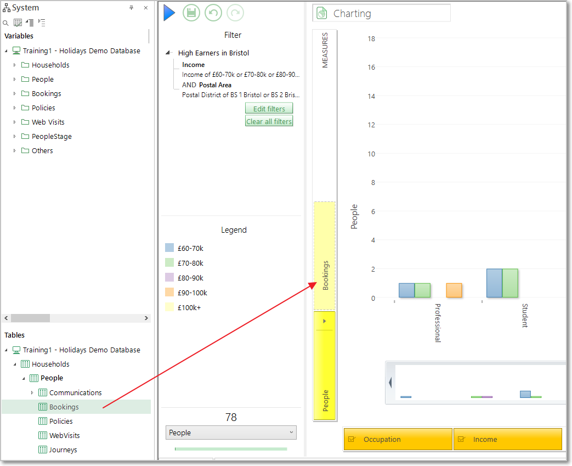
Task: Click the Income dimension button
Action: point(507,439)
